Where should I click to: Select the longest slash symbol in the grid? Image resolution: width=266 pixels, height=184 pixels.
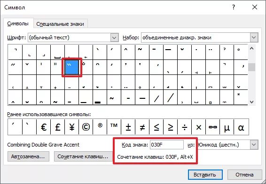(170, 97)
